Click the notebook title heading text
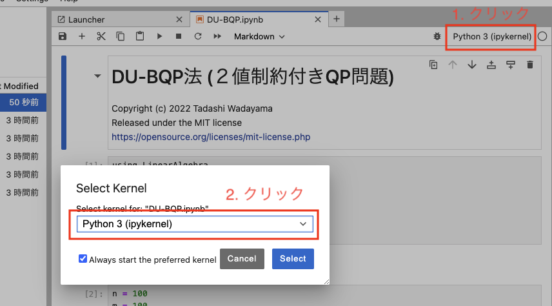The width and height of the screenshot is (552, 306). click(252, 76)
